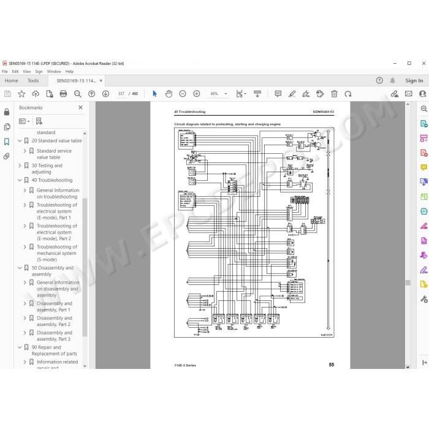The image size is (429, 429).
Task: Zoom in with the plus icon
Action: pos(197,94)
